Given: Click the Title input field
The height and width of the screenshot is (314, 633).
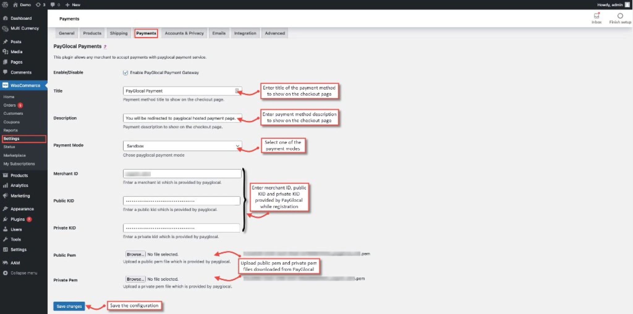Looking at the screenshot, I should coord(182,91).
